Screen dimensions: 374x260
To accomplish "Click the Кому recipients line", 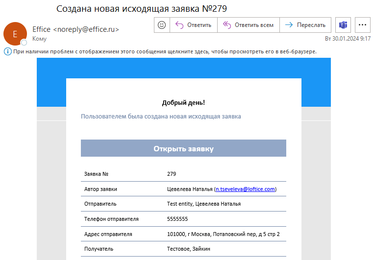I will [x=40, y=38].
